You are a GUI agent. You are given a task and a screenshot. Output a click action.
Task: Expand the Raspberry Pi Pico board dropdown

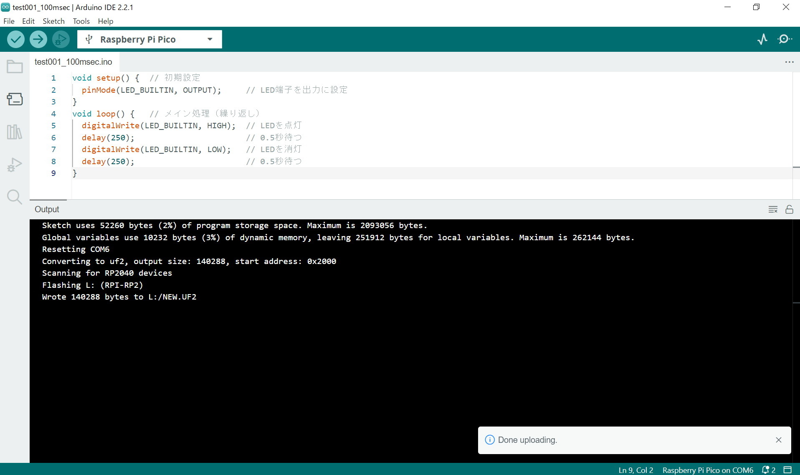click(149, 39)
